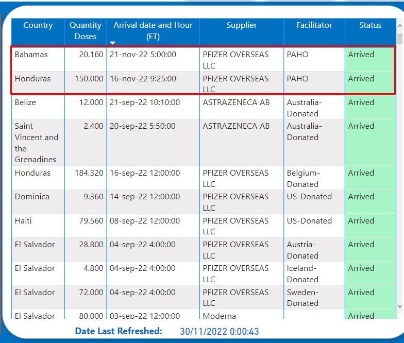Select the Belize country cell
This screenshot has height=343, width=404.
pos(25,102)
